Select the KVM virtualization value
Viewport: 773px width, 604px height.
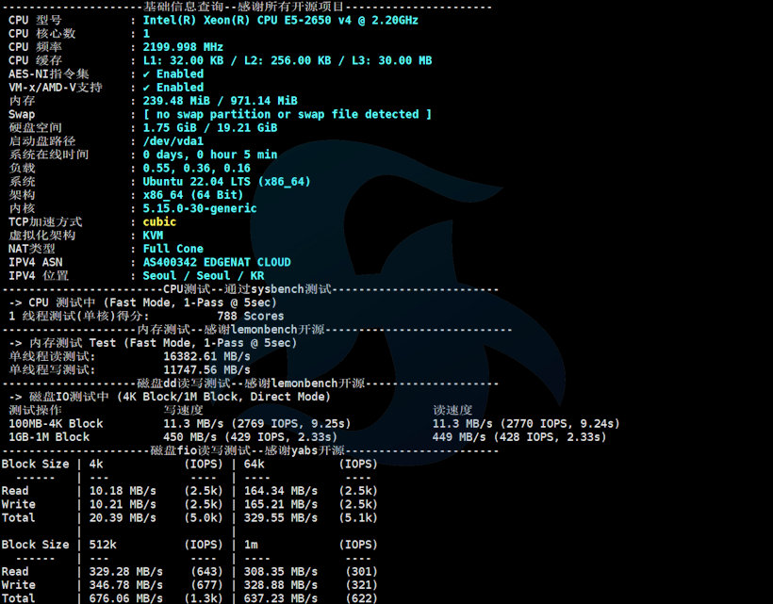coord(153,236)
